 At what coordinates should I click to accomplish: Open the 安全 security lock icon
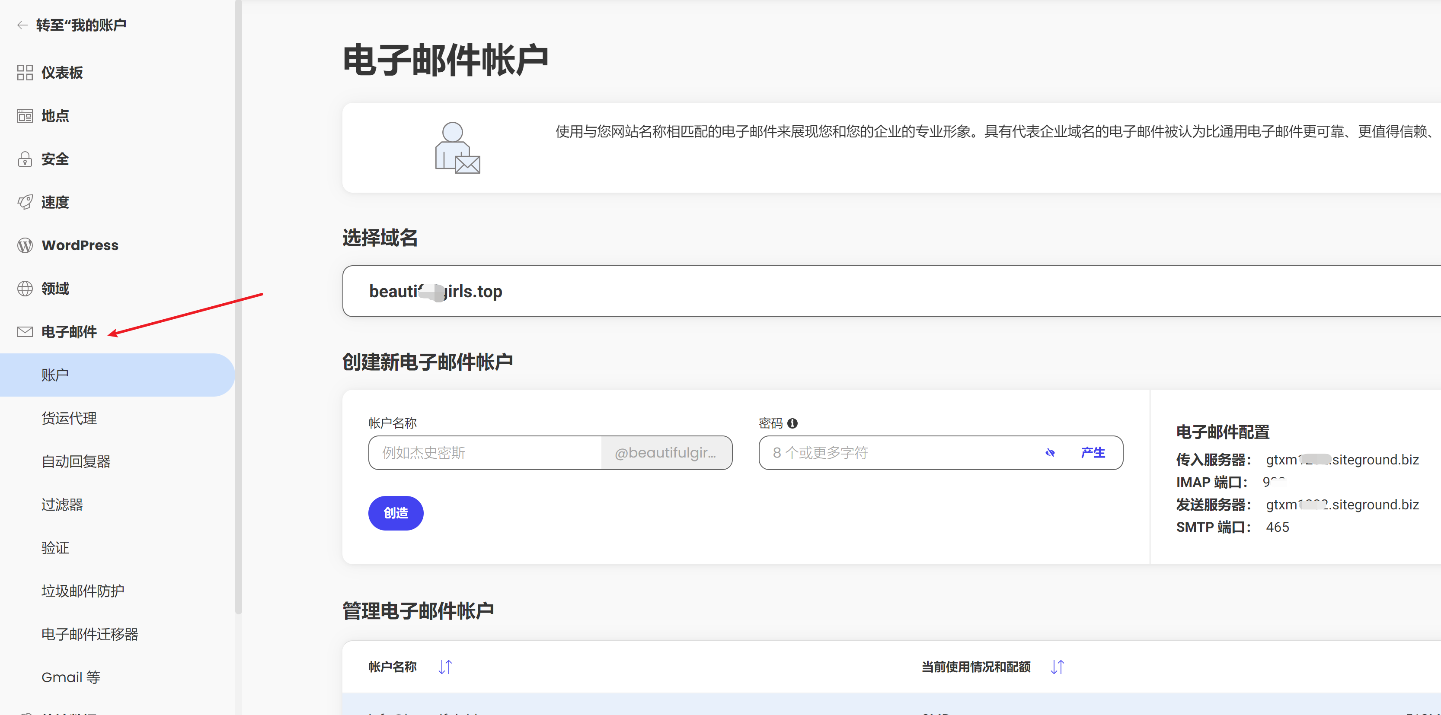click(25, 159)
